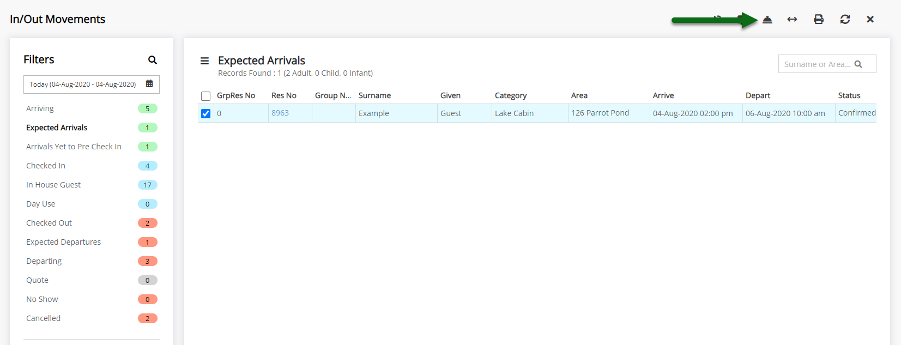Sort by the Area column header

(579, 95)
